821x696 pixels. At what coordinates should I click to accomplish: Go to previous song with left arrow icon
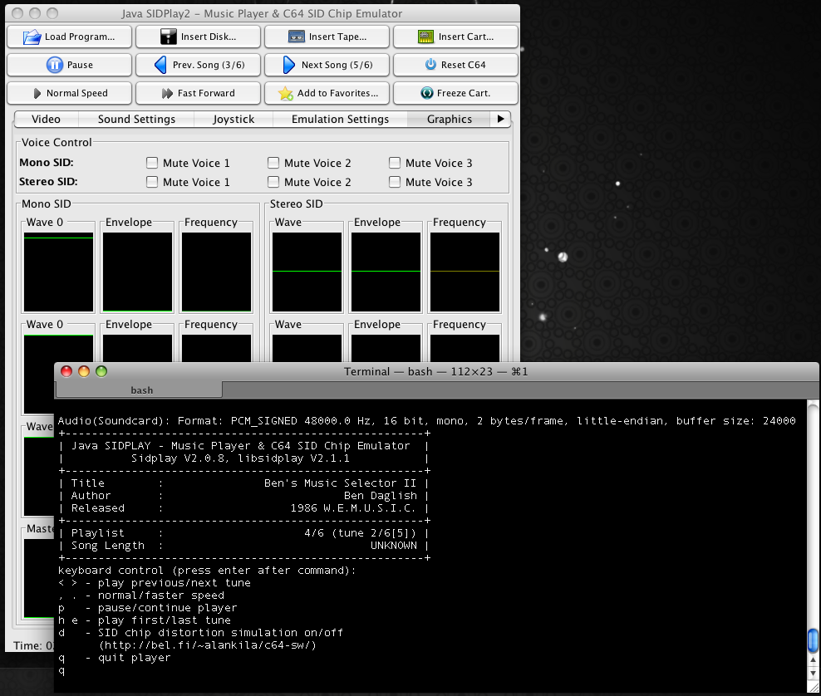click(160, 65)
